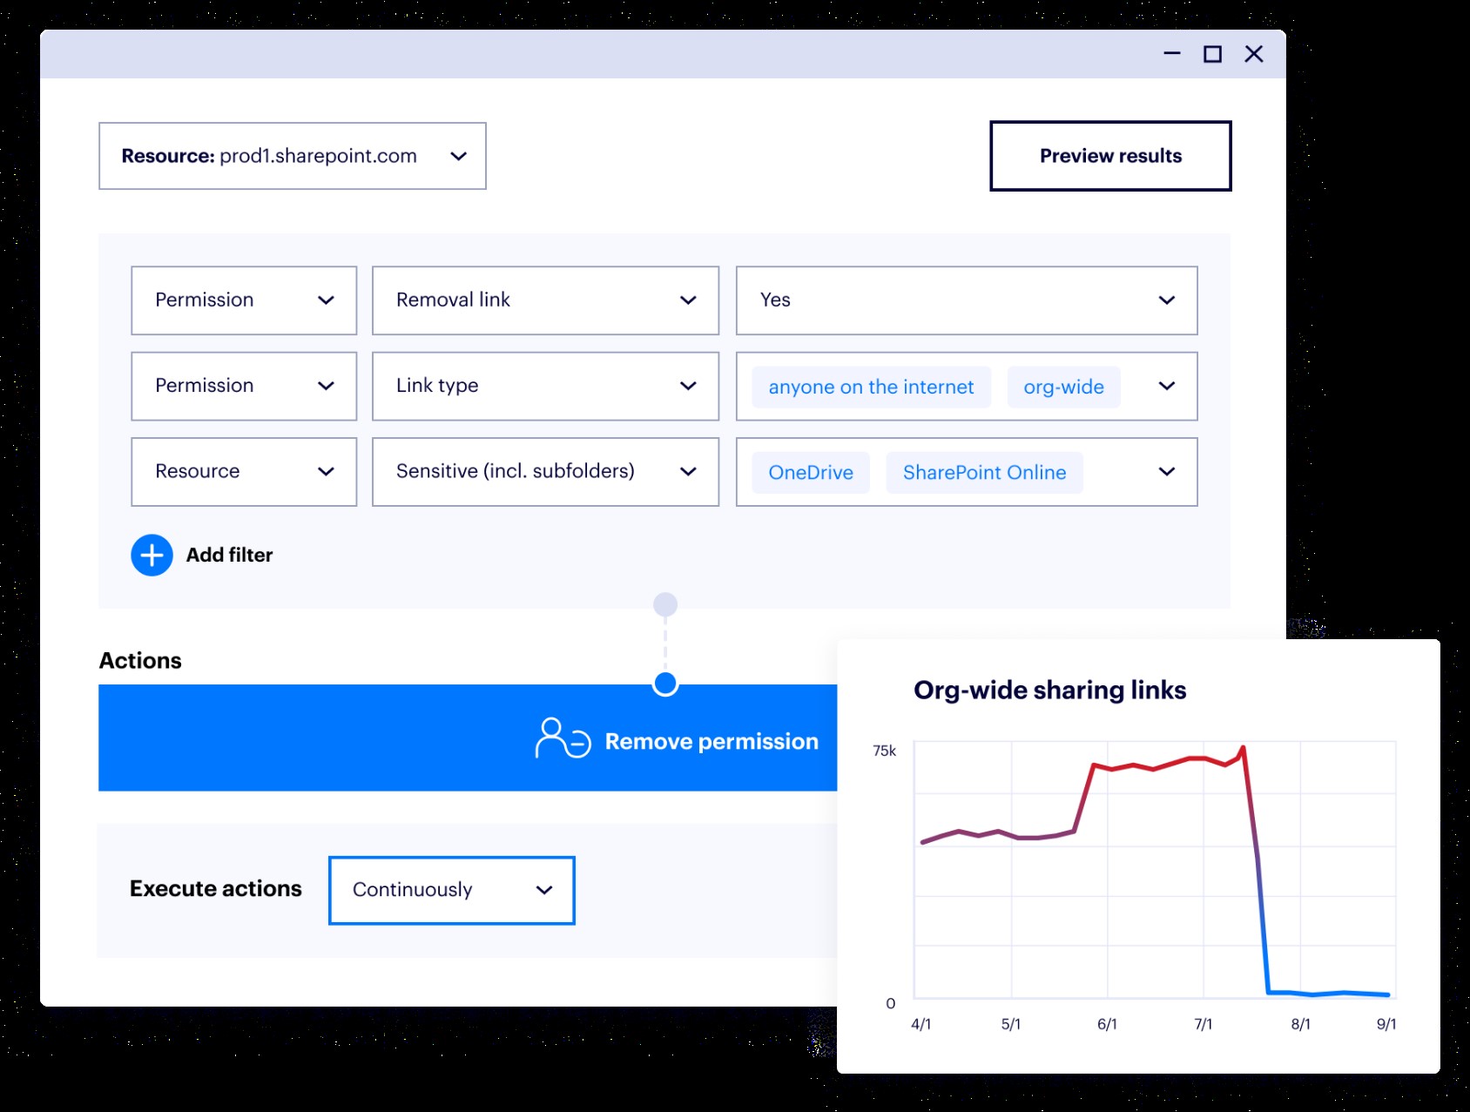Click the Execute actions label
Screen dimensions: 1470x1112
tap(216, 888)
